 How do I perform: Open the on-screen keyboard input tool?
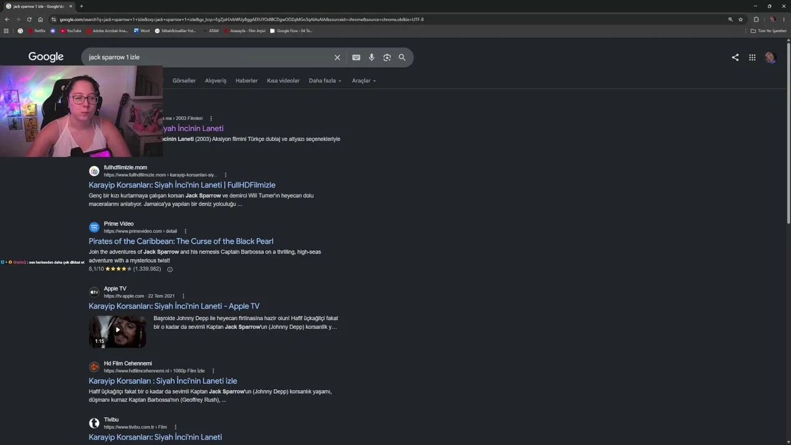tap(356, 57)
